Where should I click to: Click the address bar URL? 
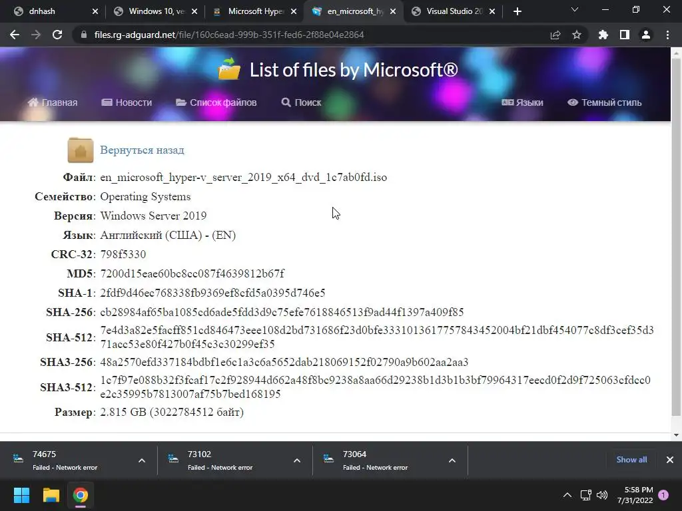229,35
